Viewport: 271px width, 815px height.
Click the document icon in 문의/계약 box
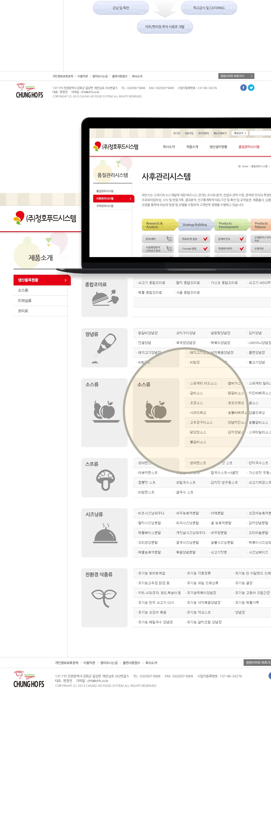(169, 239)
